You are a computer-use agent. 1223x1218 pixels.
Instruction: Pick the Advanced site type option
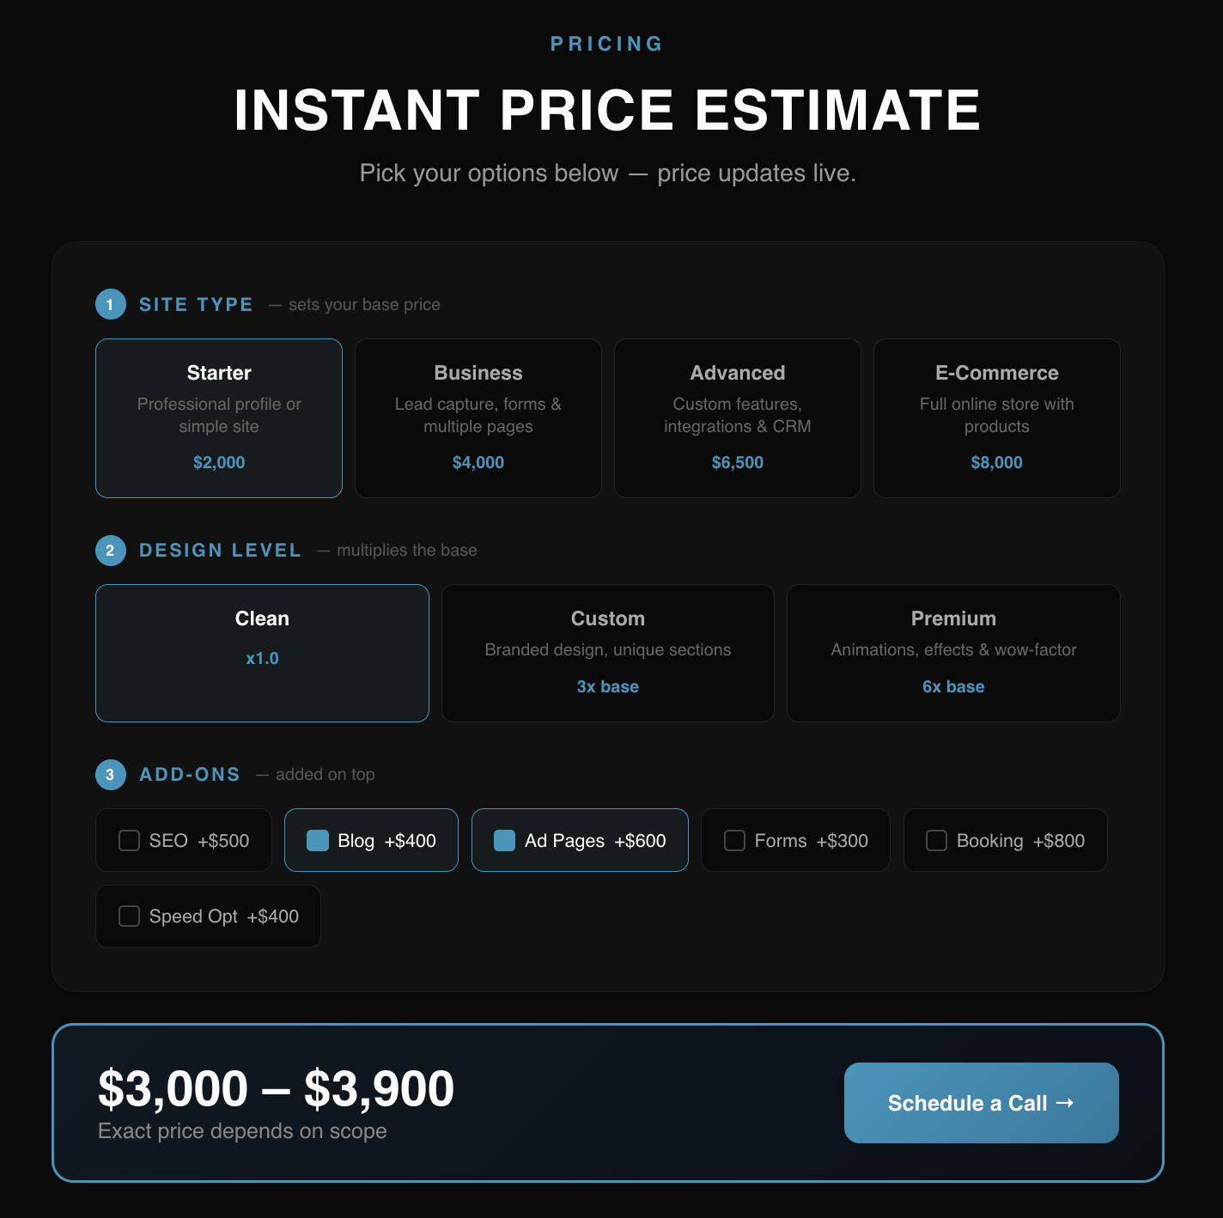point(738,417)
